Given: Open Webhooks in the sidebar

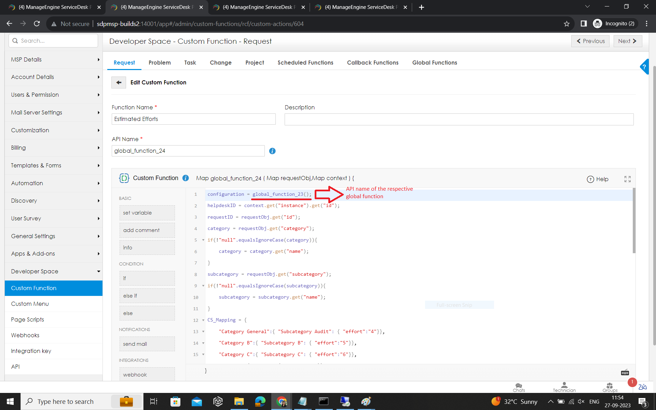Looking at the screenshot, I should [25, 335].
